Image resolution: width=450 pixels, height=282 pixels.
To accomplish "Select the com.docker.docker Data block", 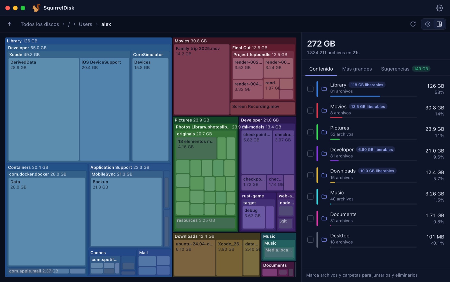I will (47, 222).
